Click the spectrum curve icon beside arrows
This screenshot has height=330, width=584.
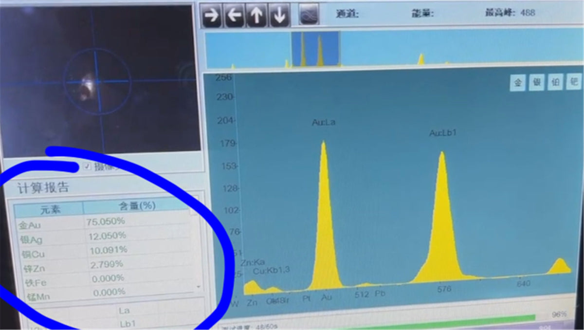click(309, 15)
